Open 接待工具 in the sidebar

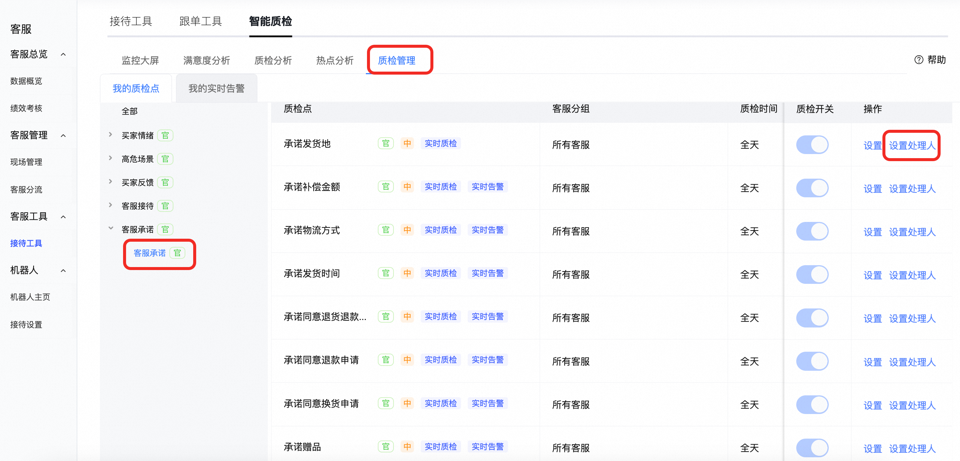[x=26, y=243]
